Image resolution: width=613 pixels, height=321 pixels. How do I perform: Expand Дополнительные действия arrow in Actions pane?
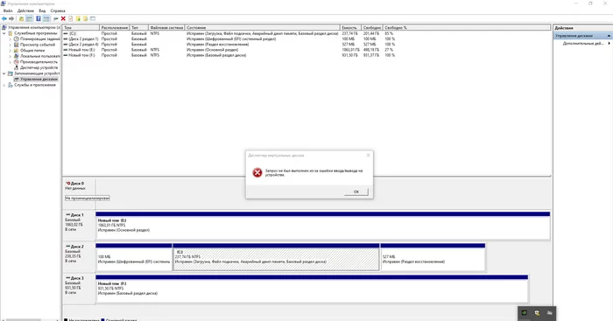609,44
